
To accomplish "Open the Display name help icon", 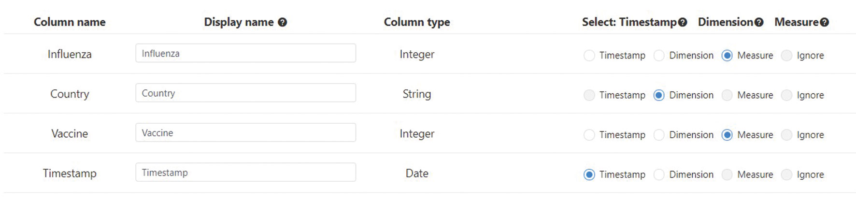I will 283,22.
